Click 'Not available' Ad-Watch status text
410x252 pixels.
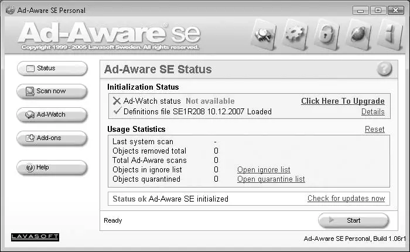tap(210, 101)
